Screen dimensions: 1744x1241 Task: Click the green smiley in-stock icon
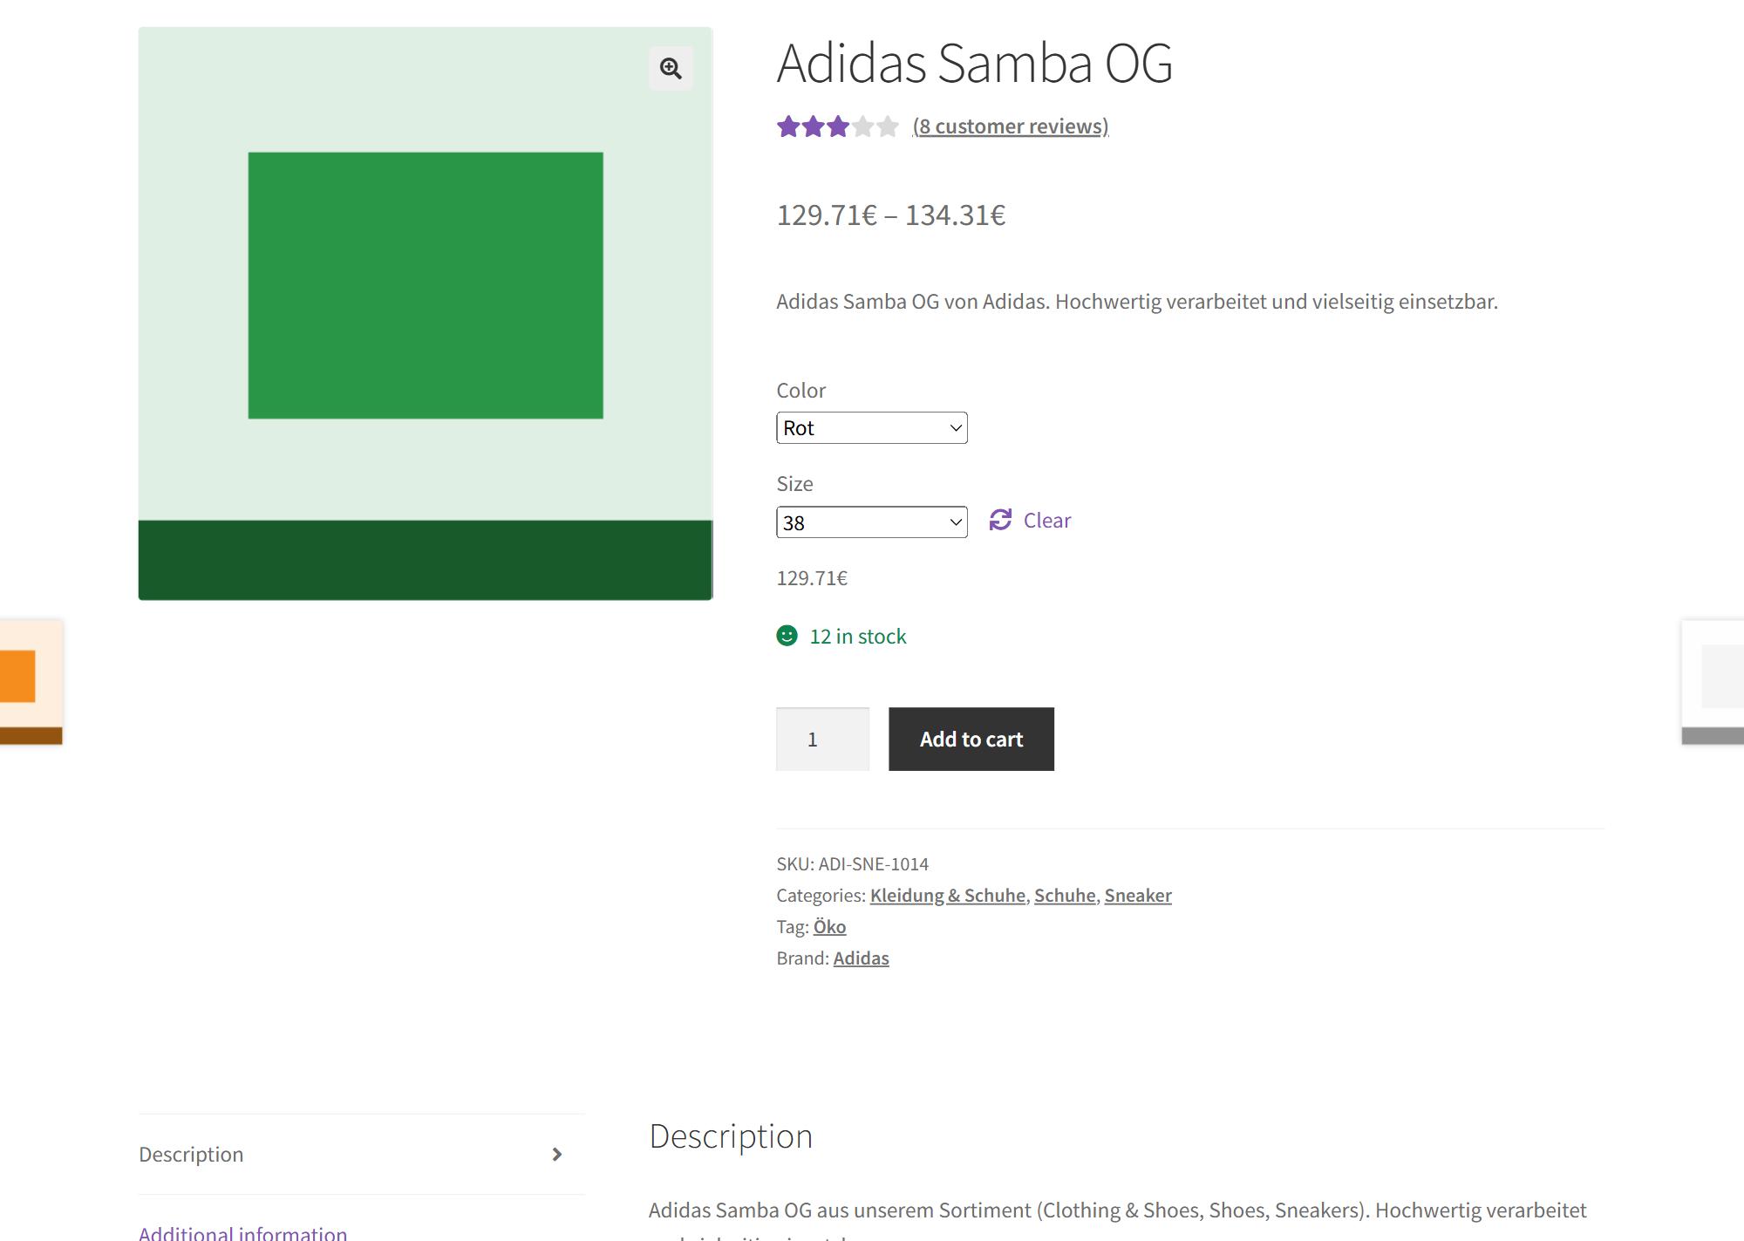coord(787,636)
